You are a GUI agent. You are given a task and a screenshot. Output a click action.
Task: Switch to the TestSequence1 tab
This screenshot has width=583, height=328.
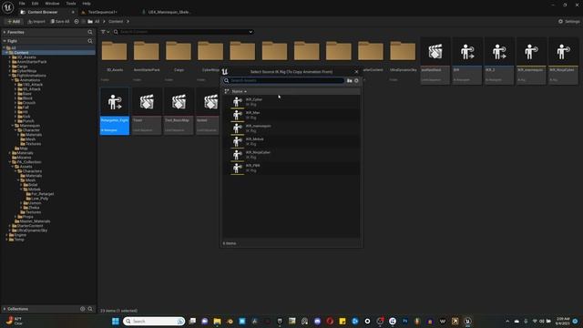[x=102, y=12]
